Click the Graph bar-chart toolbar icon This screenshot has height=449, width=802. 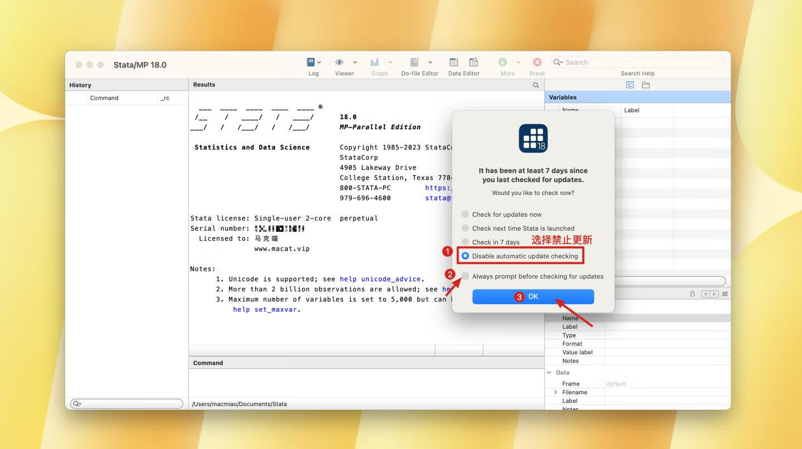click(x=375, y=62)
